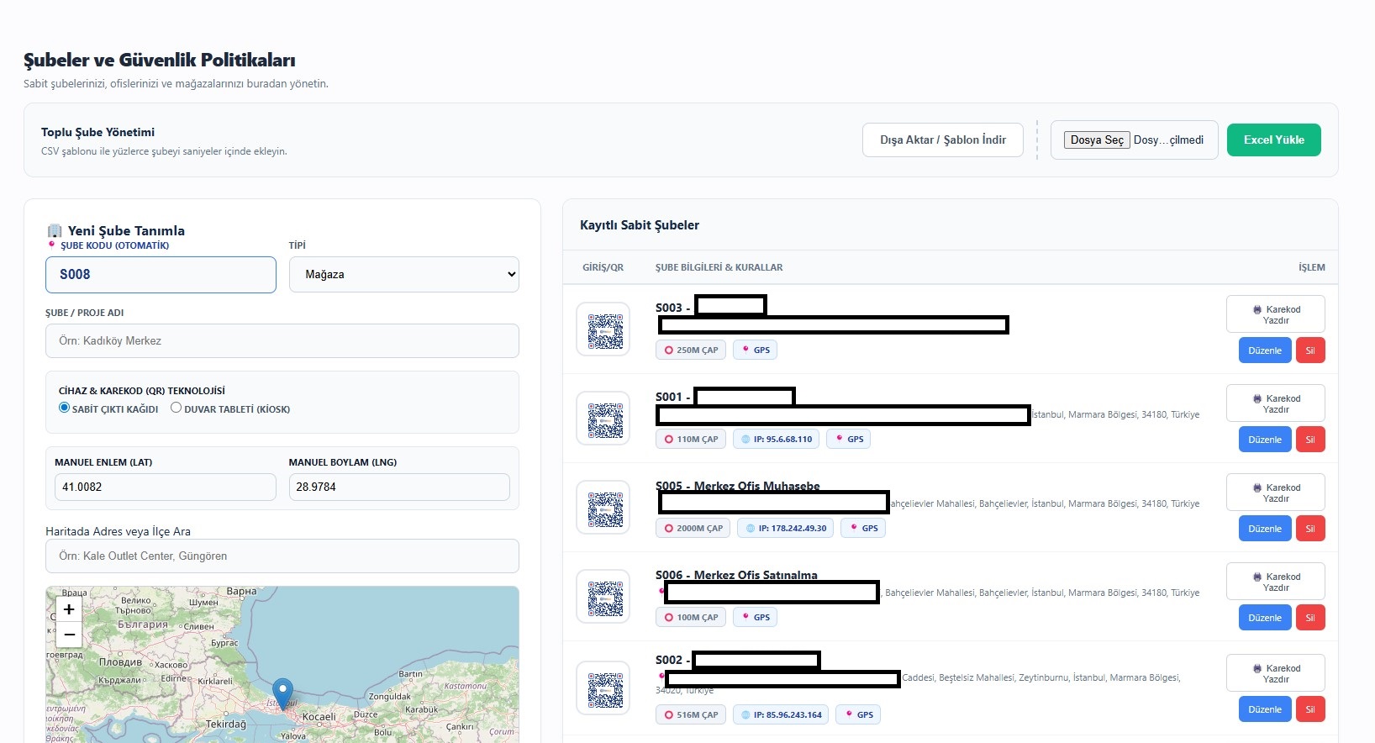Click the S006 - Merkez Ofis Satınalma title

[x=736, y=575]
